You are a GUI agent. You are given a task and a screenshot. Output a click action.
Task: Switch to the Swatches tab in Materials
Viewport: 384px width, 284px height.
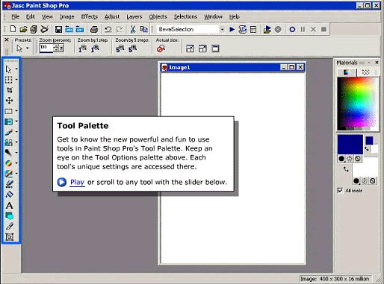click(x=365, y=72)
